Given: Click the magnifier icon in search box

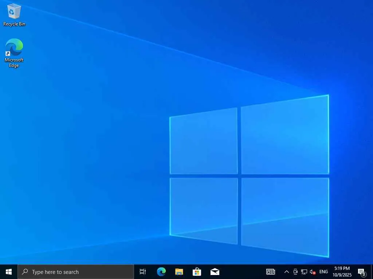Looking at the screenshot, I should (25, 272).
